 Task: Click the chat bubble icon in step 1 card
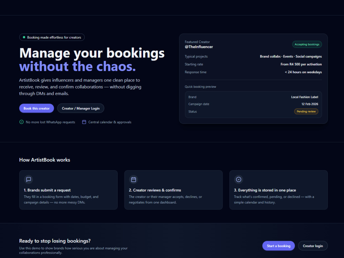29,180
